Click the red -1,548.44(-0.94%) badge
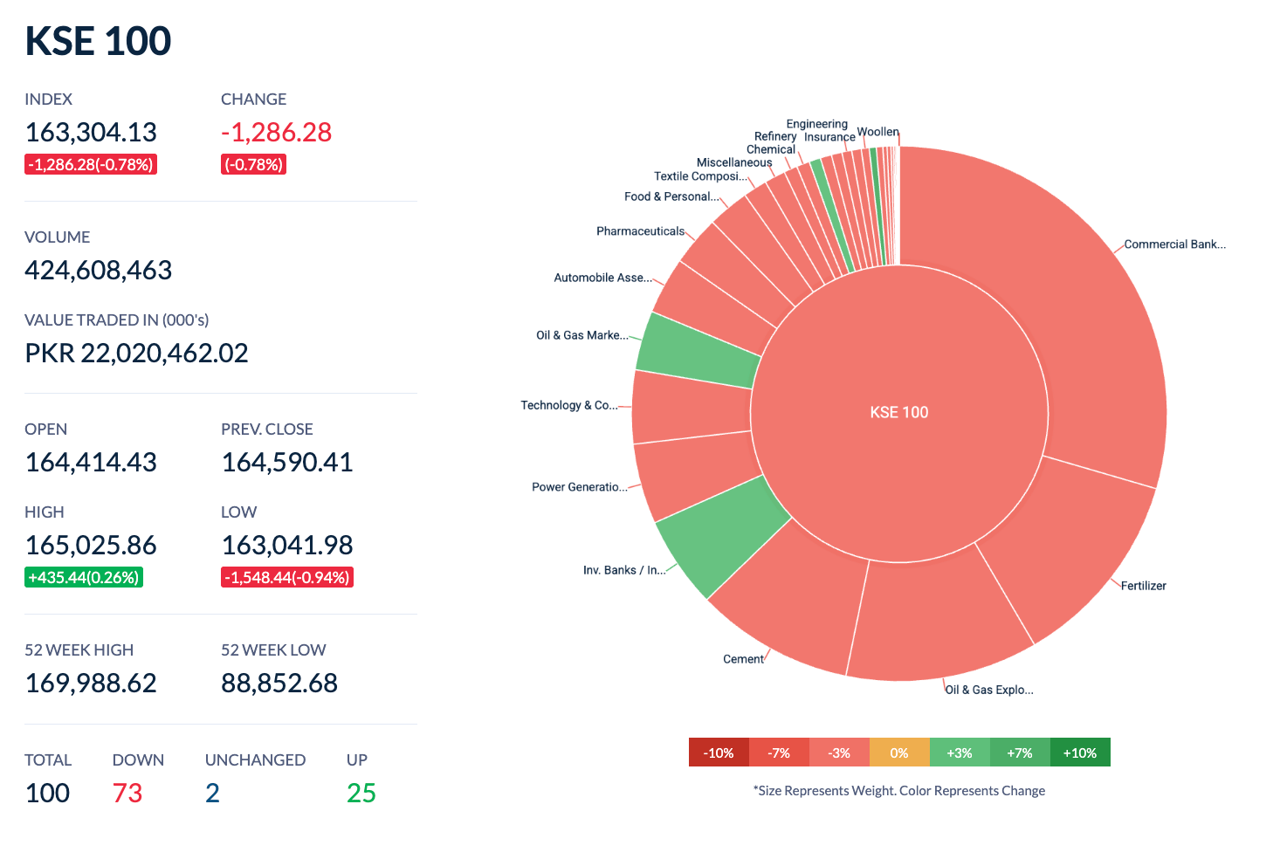The image size is (1280, 866). pyautogui.click(x=287, y=577)
